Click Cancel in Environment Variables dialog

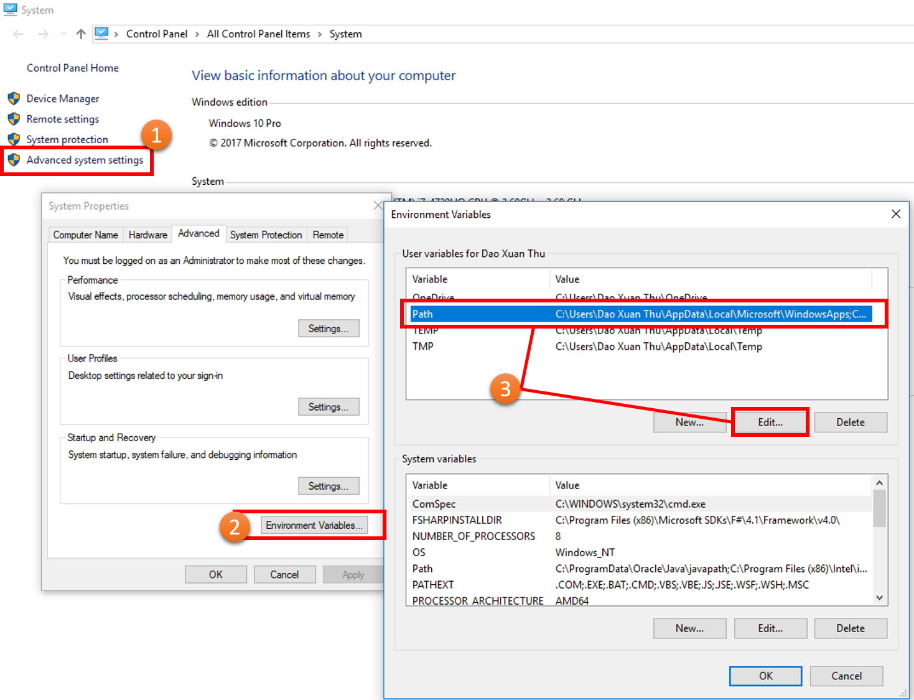pos(847,676)
